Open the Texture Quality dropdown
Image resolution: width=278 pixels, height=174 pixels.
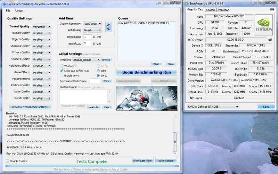point(42,33)
